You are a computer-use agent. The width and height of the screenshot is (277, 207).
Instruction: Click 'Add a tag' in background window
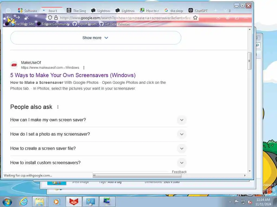[x=114, y=182]
